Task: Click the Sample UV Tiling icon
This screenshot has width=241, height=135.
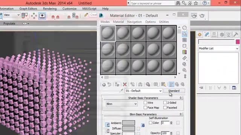Action: (185, 46)
